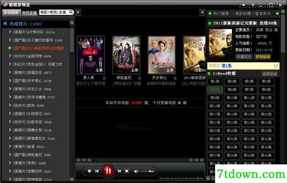Stop playback with the stop button
Screen dimensions: 287x183
pos(89,171)
